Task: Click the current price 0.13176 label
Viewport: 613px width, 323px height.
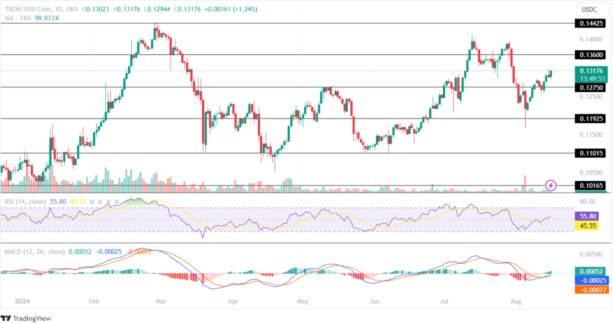Action: point(591,71)
